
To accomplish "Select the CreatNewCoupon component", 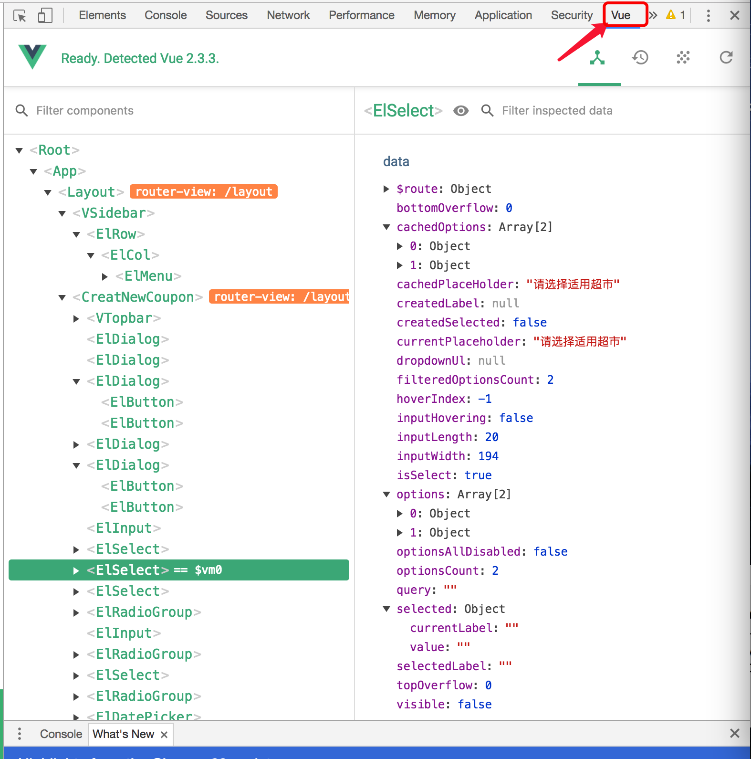I will 137,297.
